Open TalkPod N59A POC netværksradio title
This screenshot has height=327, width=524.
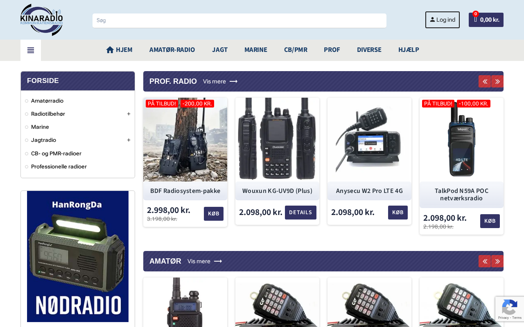pyautogui.click(x=461, y=195)
